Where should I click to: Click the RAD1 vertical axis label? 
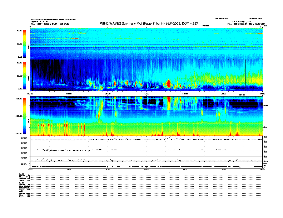(28, 78)
